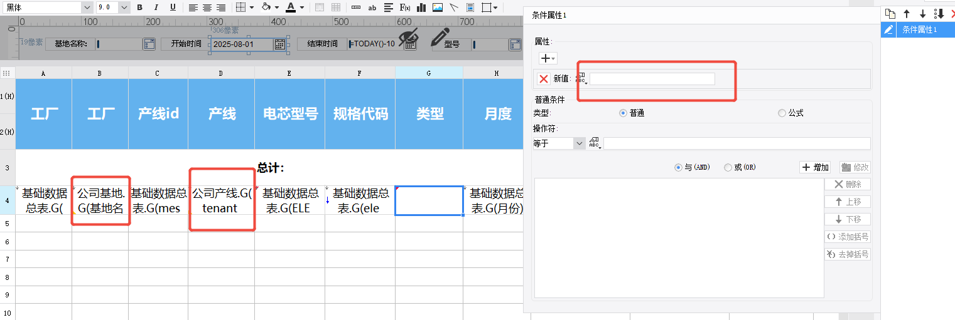Screen dimensions: 955x320
Task: Open the fill color dropdown arrow
Action: 277,8
